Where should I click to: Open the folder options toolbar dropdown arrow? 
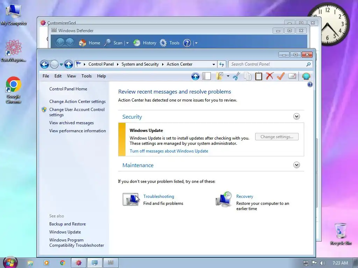(228, 76)
